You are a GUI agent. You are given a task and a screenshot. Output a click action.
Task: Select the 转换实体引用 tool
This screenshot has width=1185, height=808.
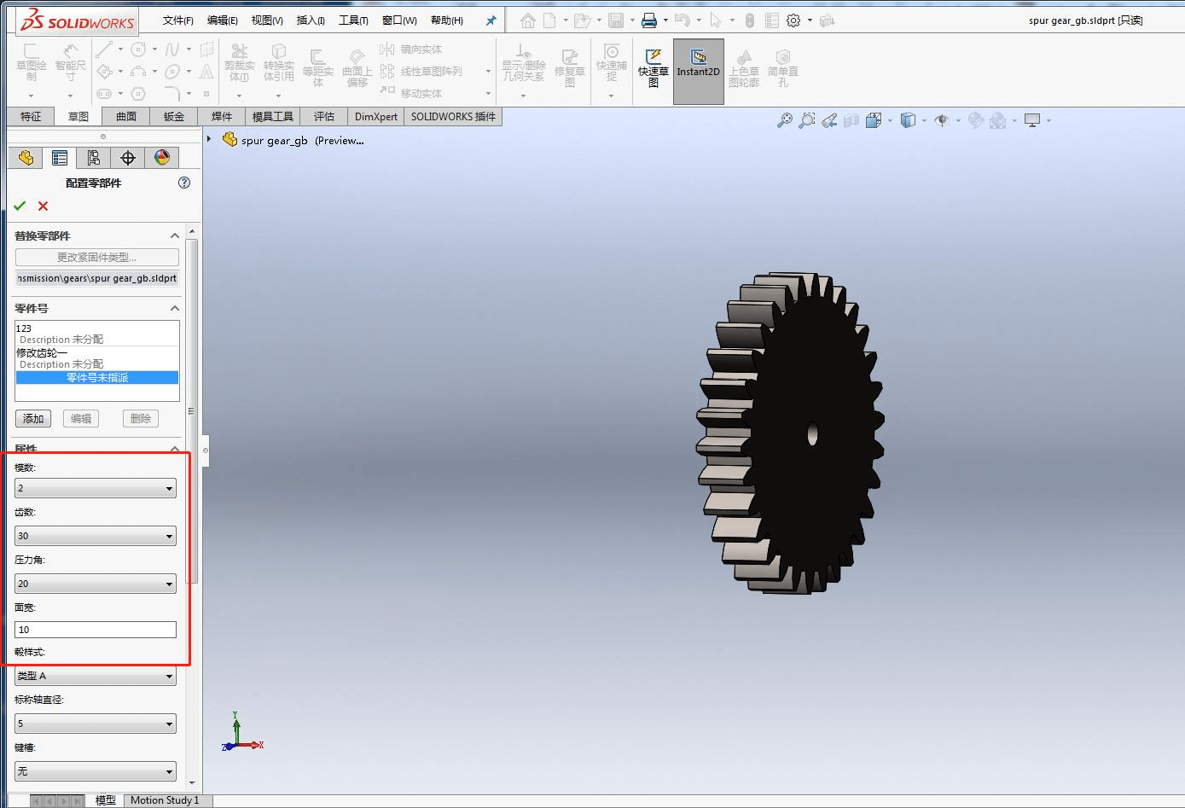point(279,64)
